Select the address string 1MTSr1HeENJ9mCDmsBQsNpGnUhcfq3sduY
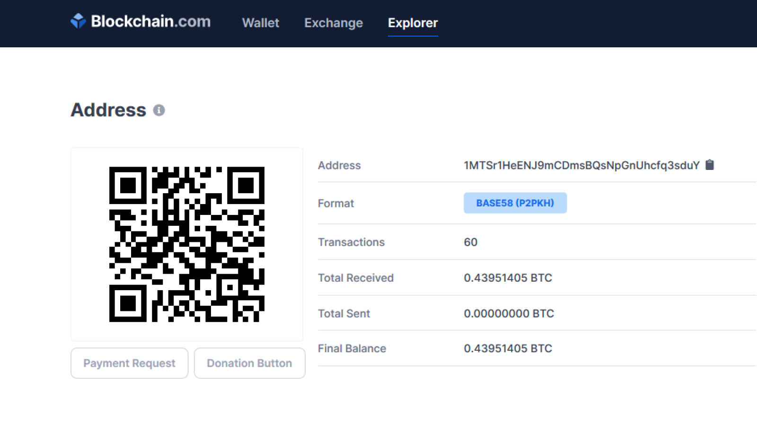Screen dimensions: 757x426 [x=581, y=165]
